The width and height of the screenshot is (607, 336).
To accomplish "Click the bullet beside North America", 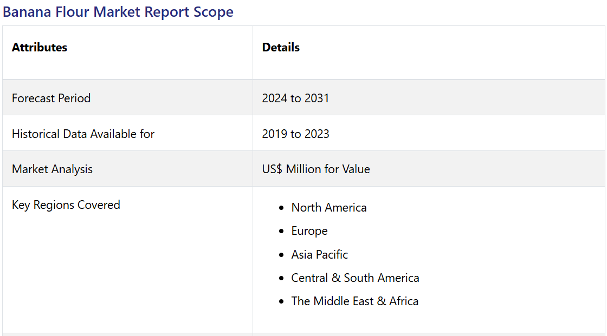I will click(281, 208).
